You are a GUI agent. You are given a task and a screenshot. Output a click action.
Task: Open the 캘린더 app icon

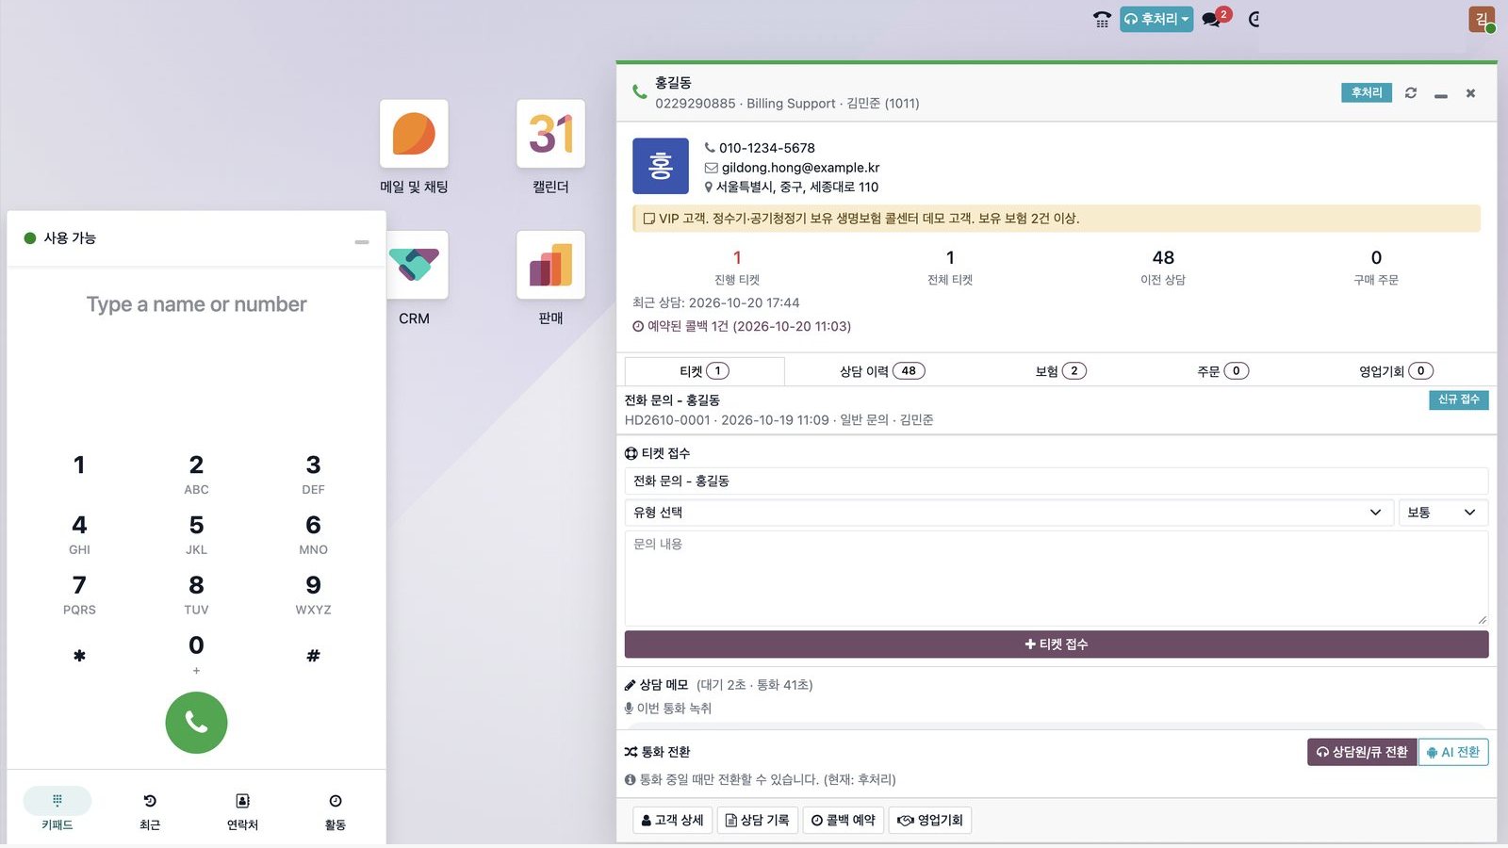click(x=550, y=134)
